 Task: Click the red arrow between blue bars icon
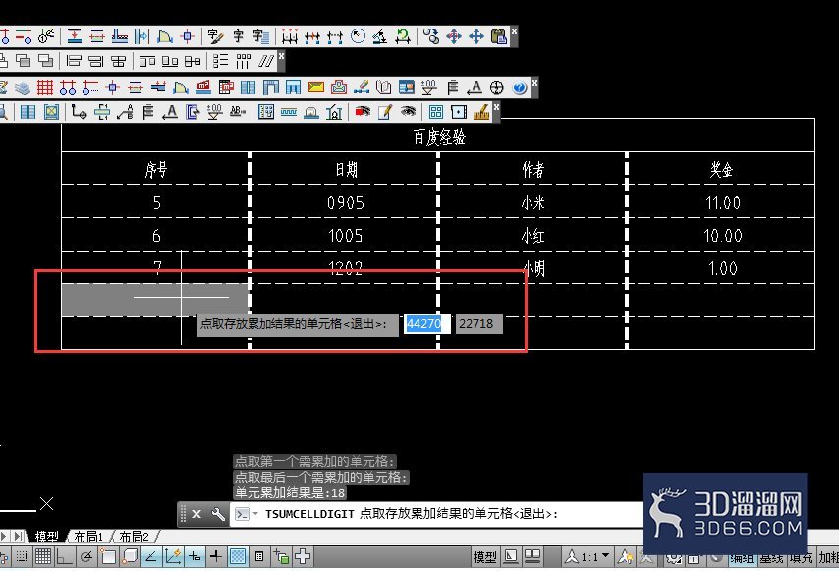coord(75,36)
